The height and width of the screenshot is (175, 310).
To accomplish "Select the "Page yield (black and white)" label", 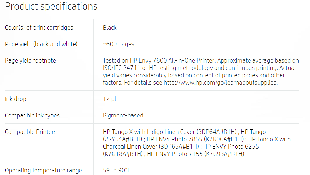I will [41, 44].
